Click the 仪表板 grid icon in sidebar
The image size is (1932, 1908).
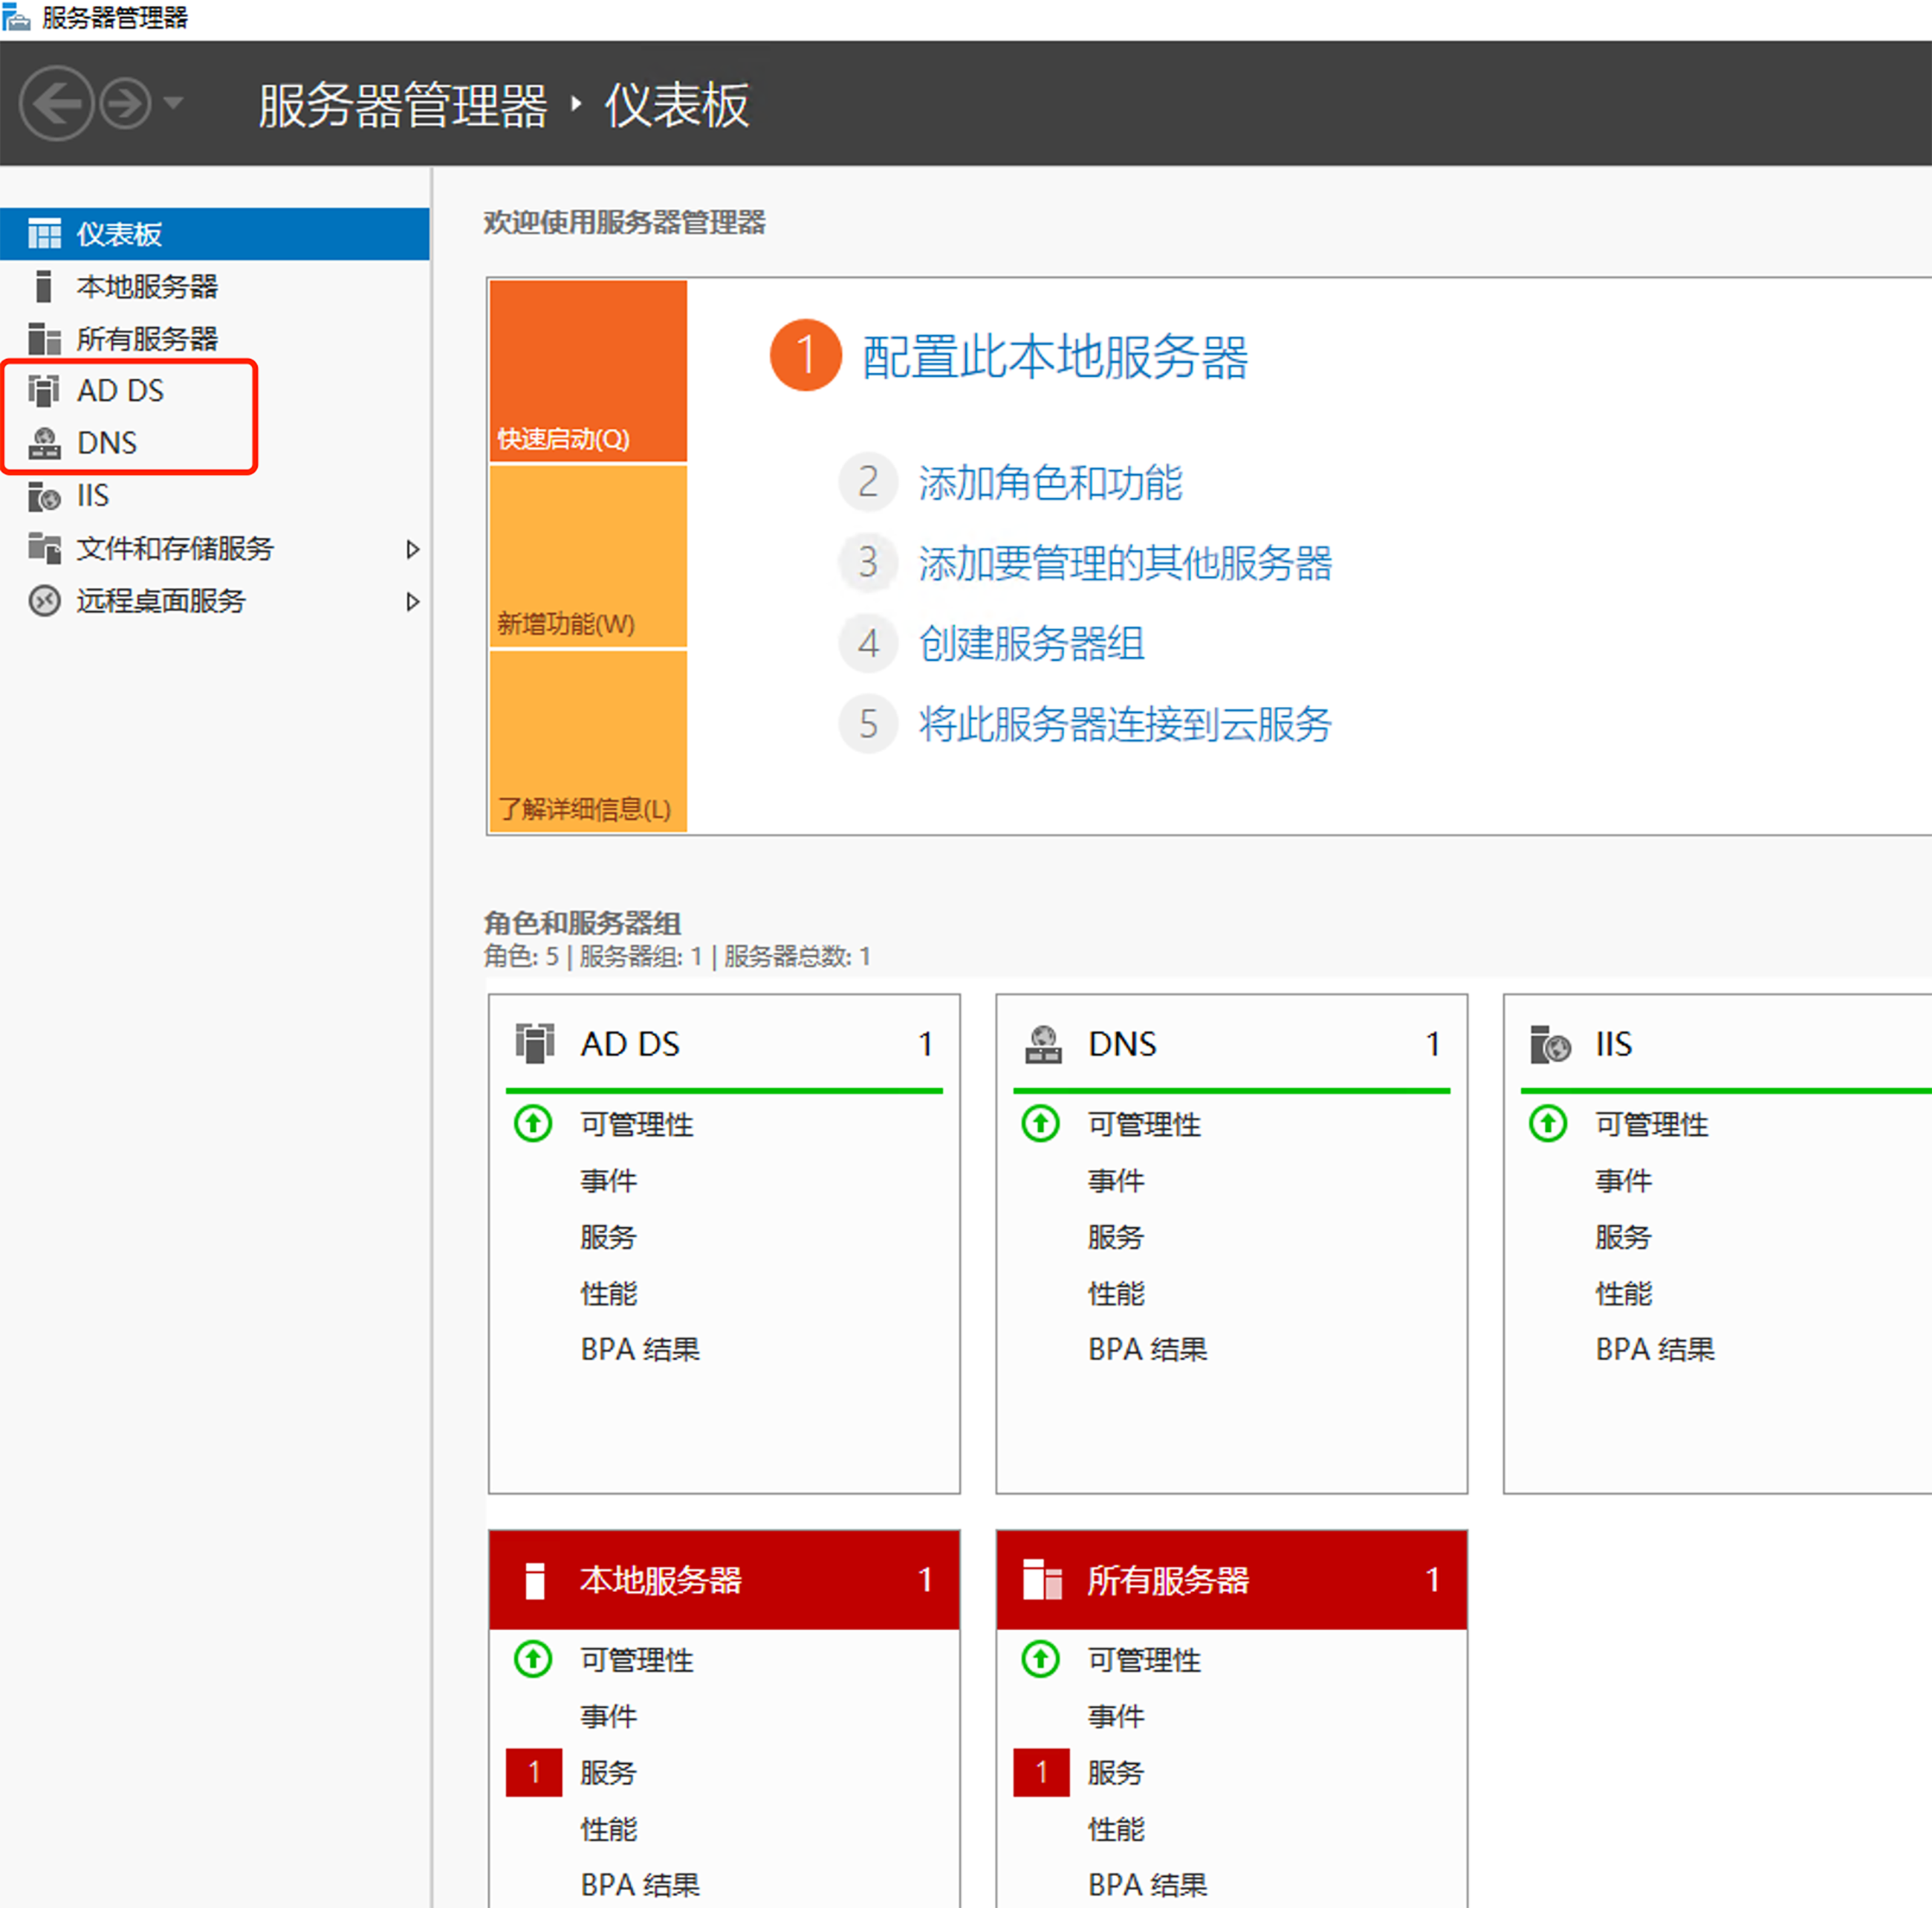click(44, 234)
